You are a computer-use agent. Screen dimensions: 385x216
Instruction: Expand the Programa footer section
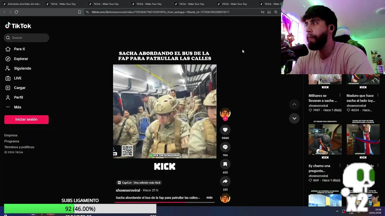pos(12,141)
